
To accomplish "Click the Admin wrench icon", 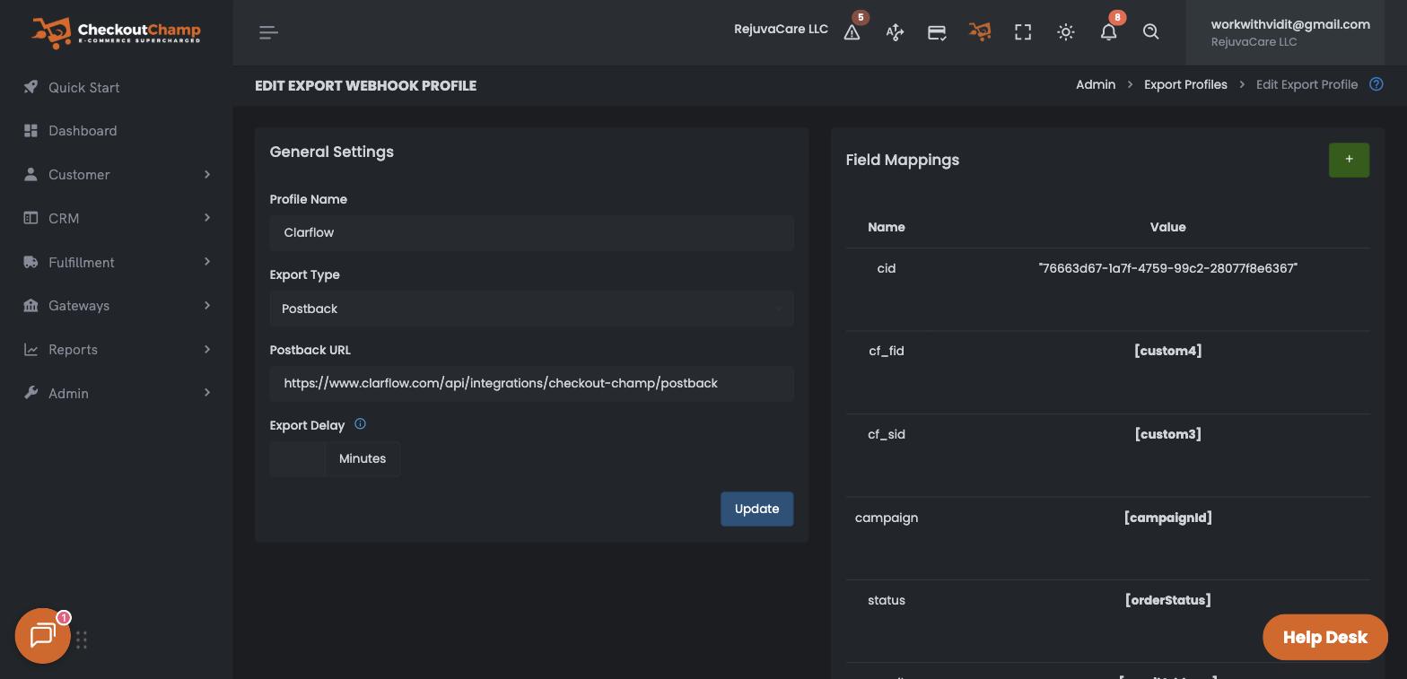I will click(31, 393).
